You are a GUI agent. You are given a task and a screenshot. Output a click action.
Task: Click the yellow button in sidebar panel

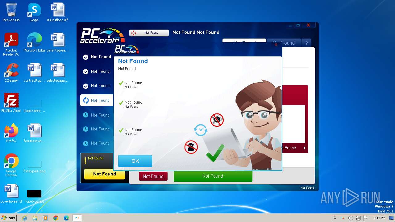[x=105, y=174]
